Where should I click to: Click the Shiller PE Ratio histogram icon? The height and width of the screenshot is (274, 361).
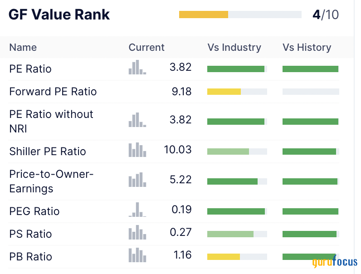pyautogui.click(x=137, y=150)
